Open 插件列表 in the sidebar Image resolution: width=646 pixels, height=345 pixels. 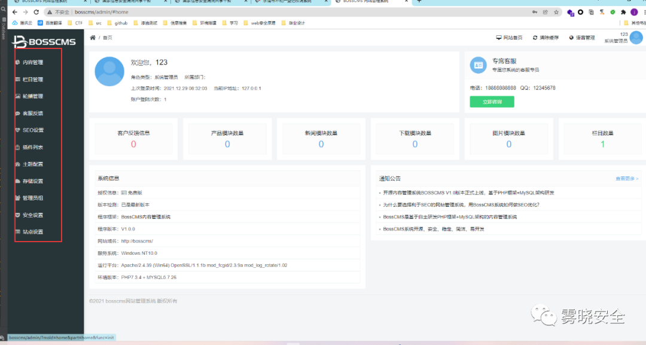coord(29,147)
